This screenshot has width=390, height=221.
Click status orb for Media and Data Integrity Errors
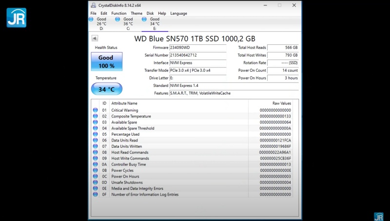point(95,188)
